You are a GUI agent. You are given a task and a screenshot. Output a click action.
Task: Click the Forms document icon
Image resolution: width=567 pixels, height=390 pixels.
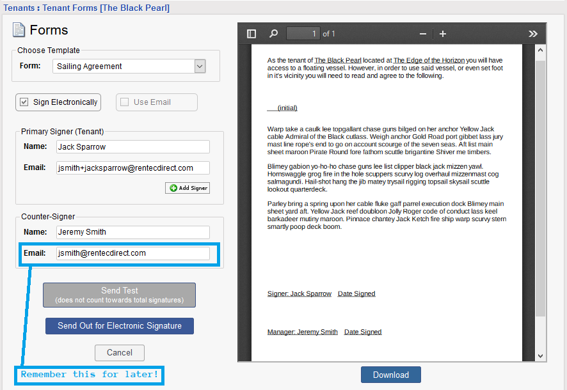pos(19,30)
